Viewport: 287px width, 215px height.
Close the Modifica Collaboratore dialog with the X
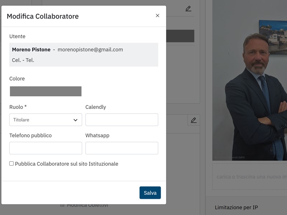point(157,16)
